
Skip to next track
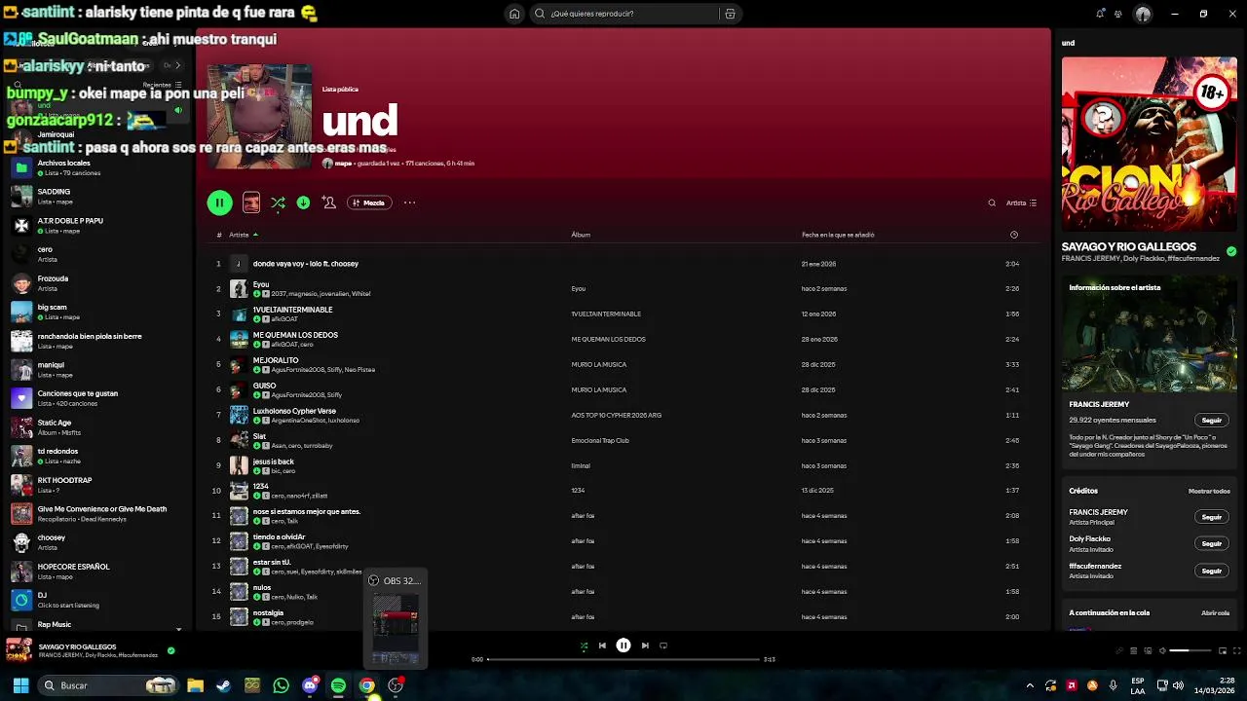pos(645,646)
